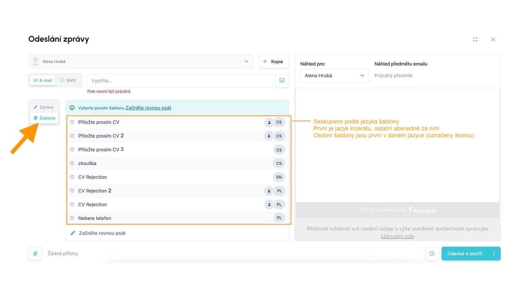Click the clock schedule send icon
The width and height of the screenshot is (525, 295).
pyautogui.click(x=432, y=253)
